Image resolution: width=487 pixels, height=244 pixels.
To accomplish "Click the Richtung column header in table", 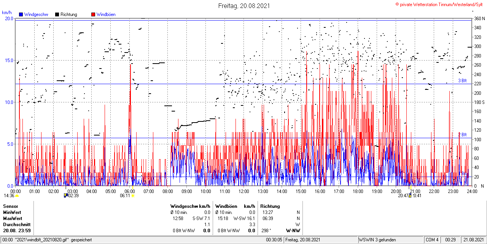I will point(270,206).
